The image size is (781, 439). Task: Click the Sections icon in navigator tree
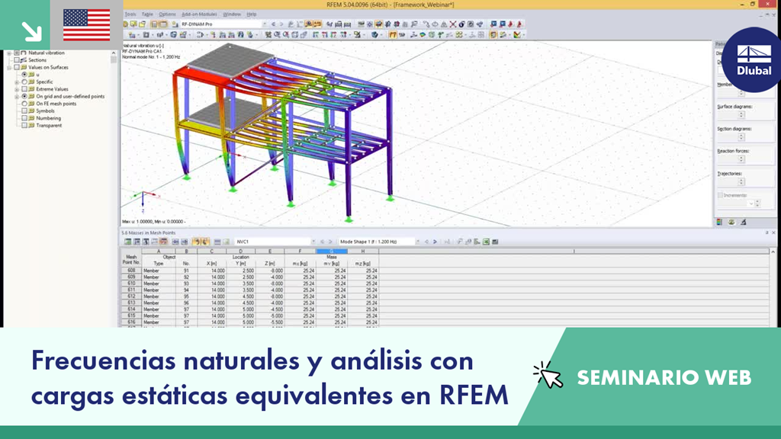coord(24,59)
